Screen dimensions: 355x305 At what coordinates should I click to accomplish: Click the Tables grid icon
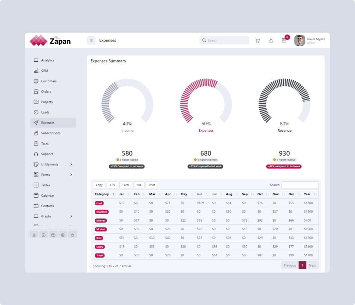click(36, 185)
